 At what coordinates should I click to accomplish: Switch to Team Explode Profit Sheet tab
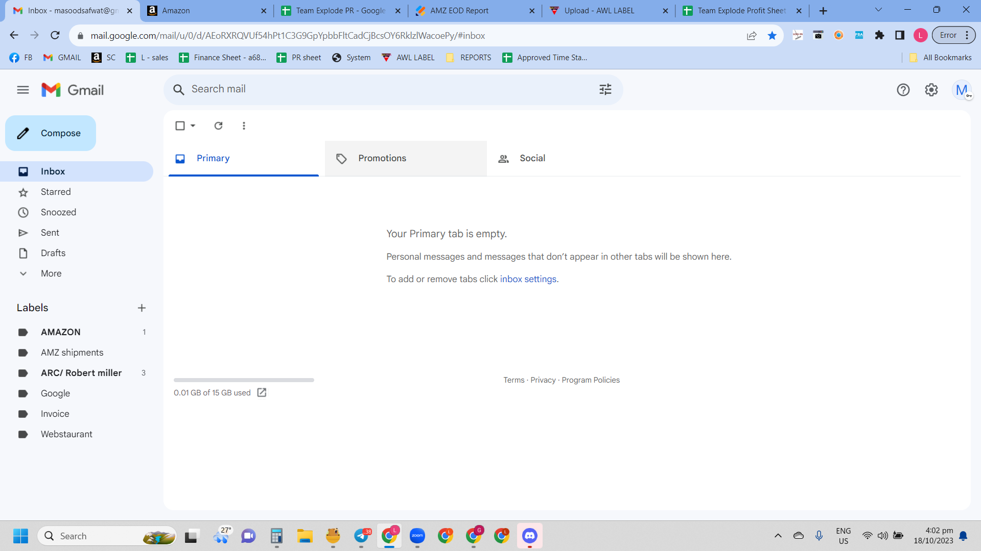pyautogui.click(x=742, y=11)
